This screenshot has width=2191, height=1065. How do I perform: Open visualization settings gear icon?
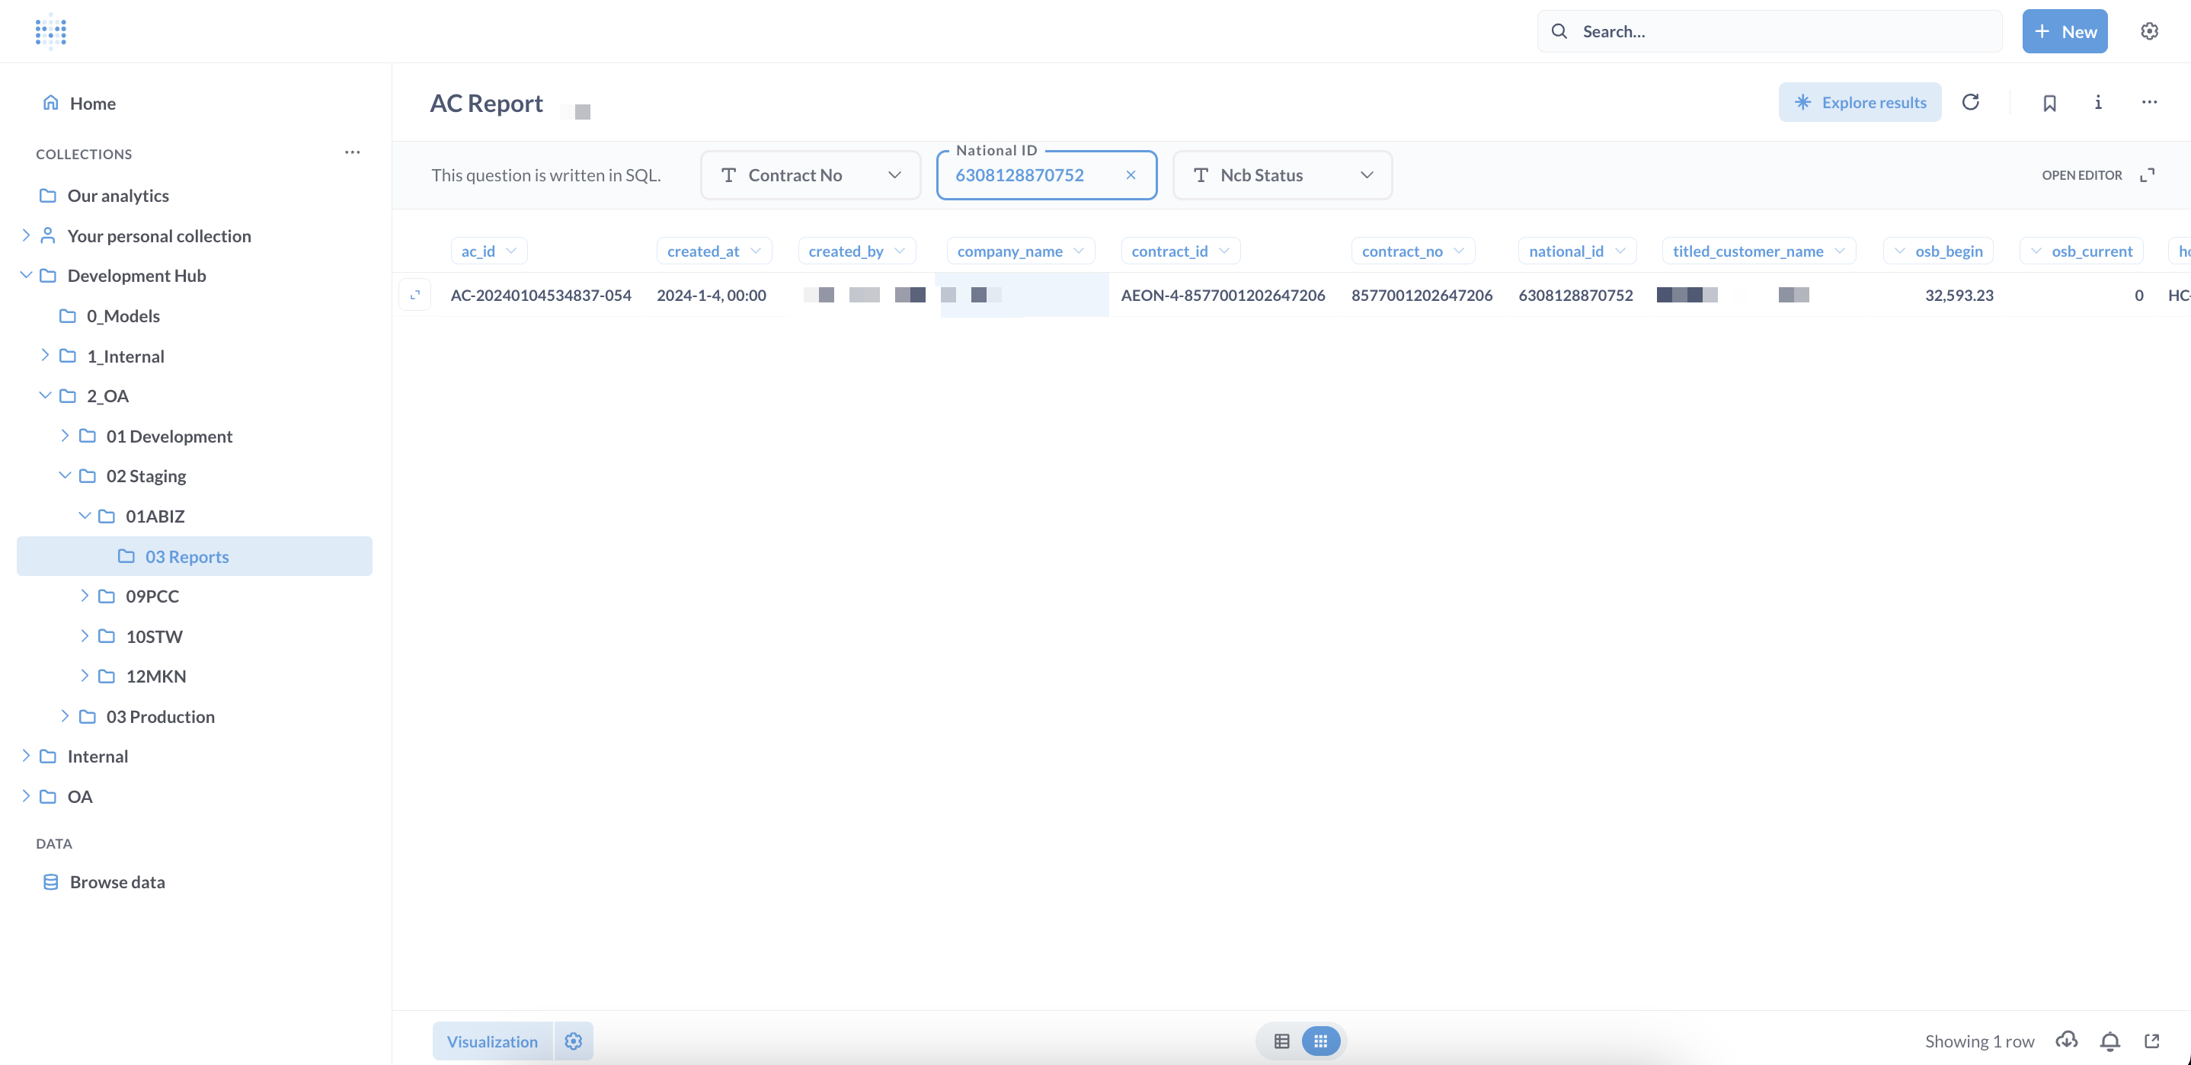pyautogui.click(x=573, y=1041)
